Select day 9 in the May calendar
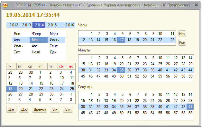The image size is (202, 128). click(50, 78)
